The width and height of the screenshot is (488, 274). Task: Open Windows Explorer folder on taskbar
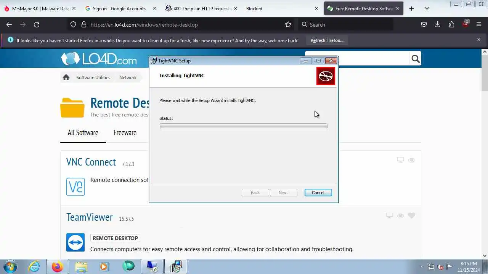tap(81, 266)
